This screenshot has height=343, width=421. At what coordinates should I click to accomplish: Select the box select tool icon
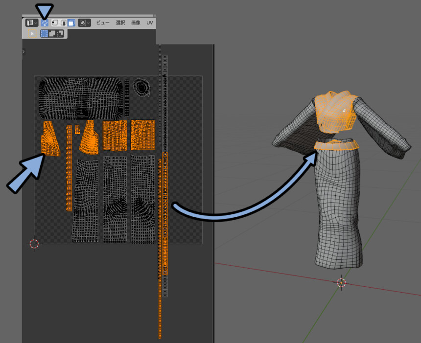(x=32, y=34)
